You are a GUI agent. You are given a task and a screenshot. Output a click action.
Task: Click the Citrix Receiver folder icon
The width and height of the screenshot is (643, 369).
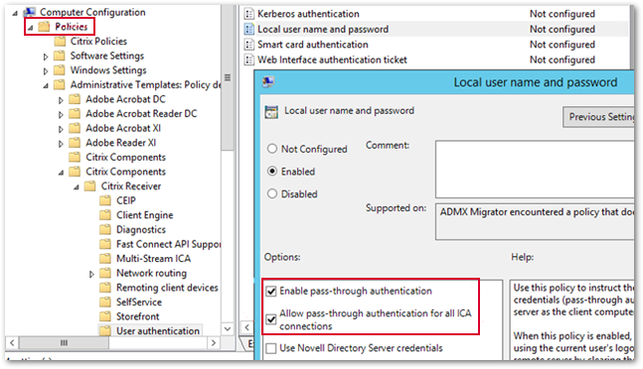(x=90, y=186)
